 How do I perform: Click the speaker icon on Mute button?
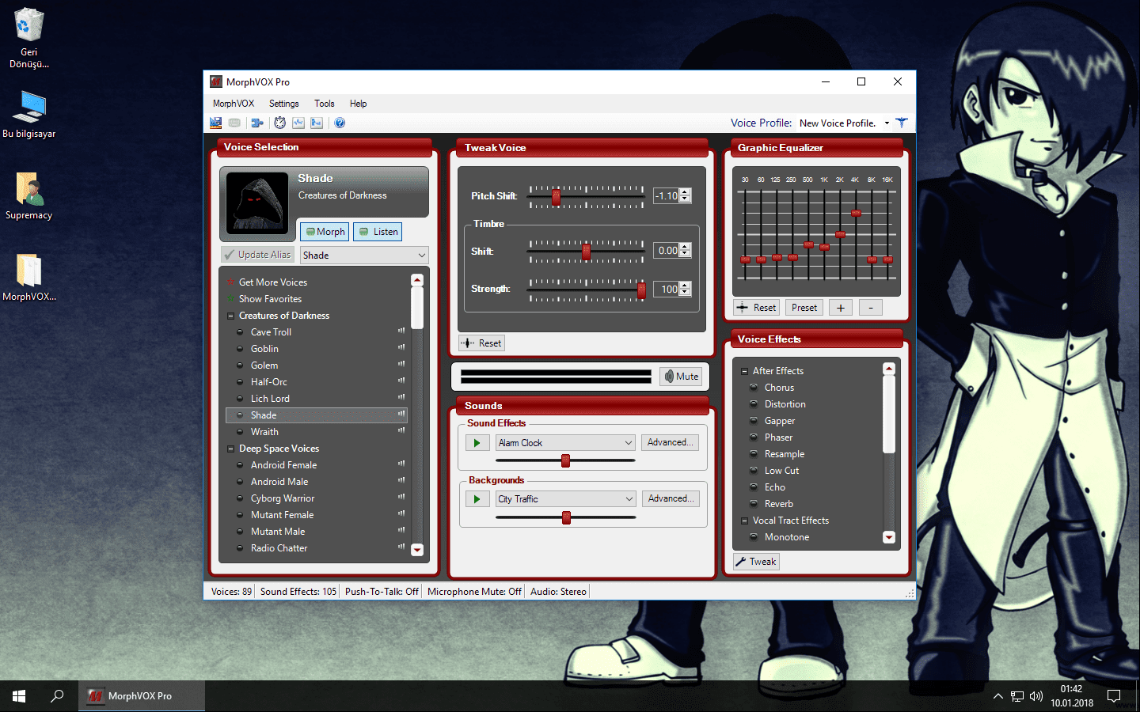coord(669,377)
